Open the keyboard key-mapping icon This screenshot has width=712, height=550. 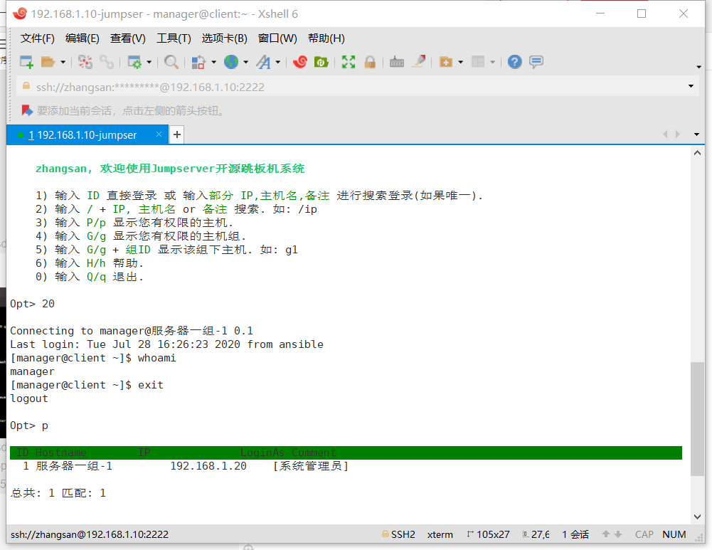396,62
